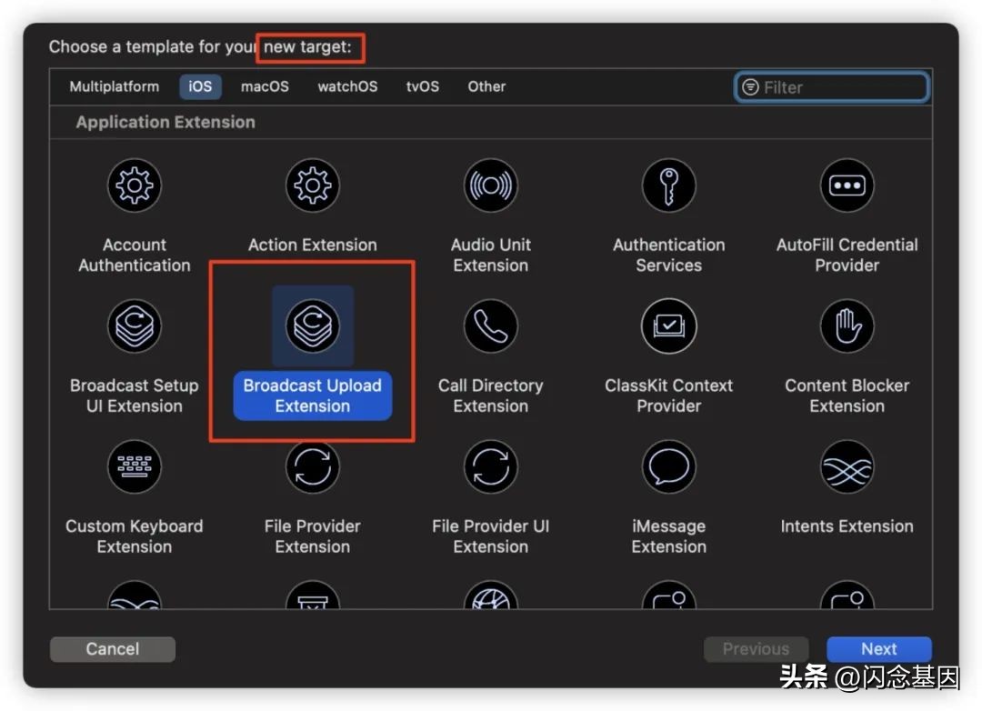Choose the Call Directory Extension template

[490, 326]
